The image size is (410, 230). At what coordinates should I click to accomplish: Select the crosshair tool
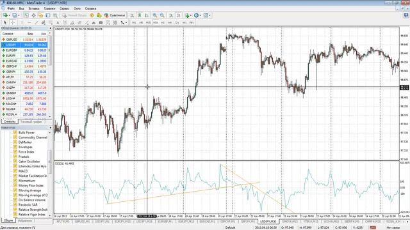coord(13,23)
